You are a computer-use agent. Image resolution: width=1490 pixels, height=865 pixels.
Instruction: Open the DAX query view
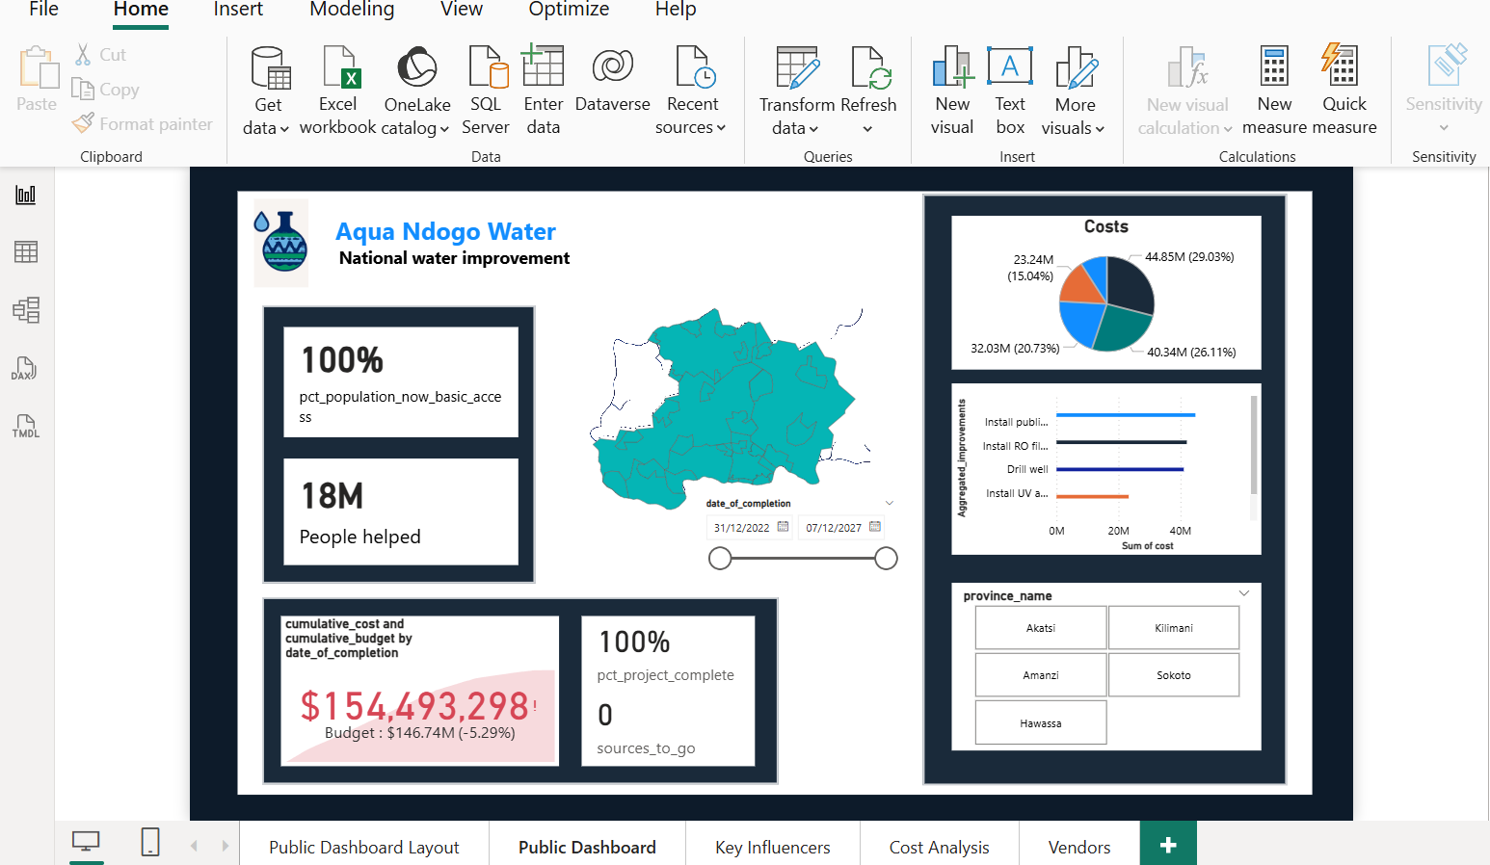(x=24, y=368)
